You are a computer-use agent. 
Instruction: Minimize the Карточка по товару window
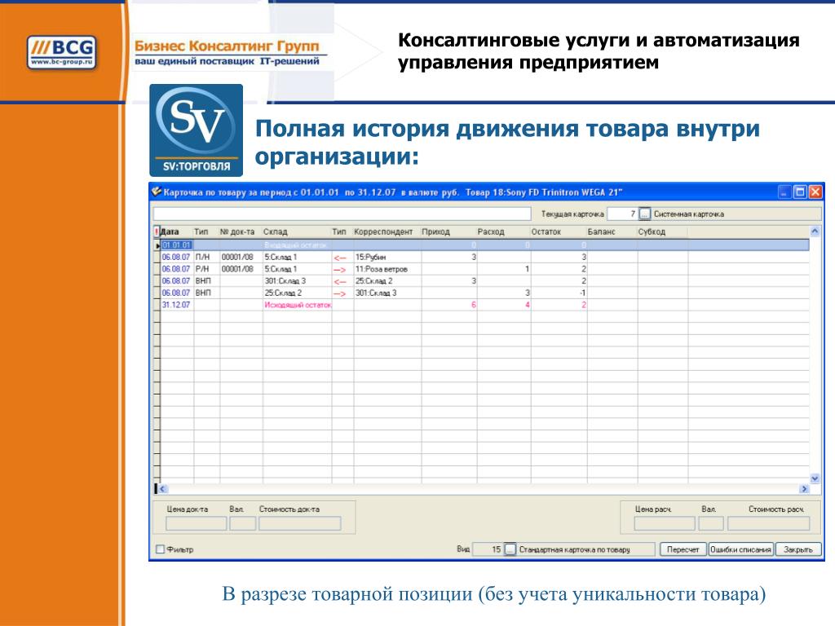coord(784,192)
